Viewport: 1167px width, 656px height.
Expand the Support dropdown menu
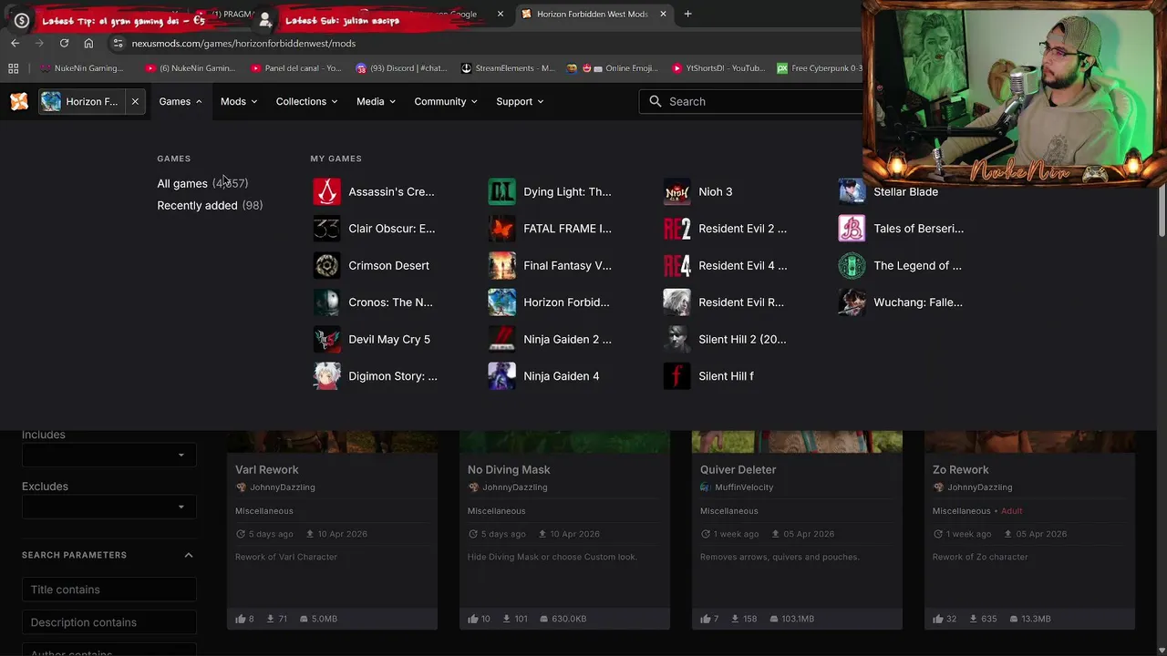pos(520,101)
